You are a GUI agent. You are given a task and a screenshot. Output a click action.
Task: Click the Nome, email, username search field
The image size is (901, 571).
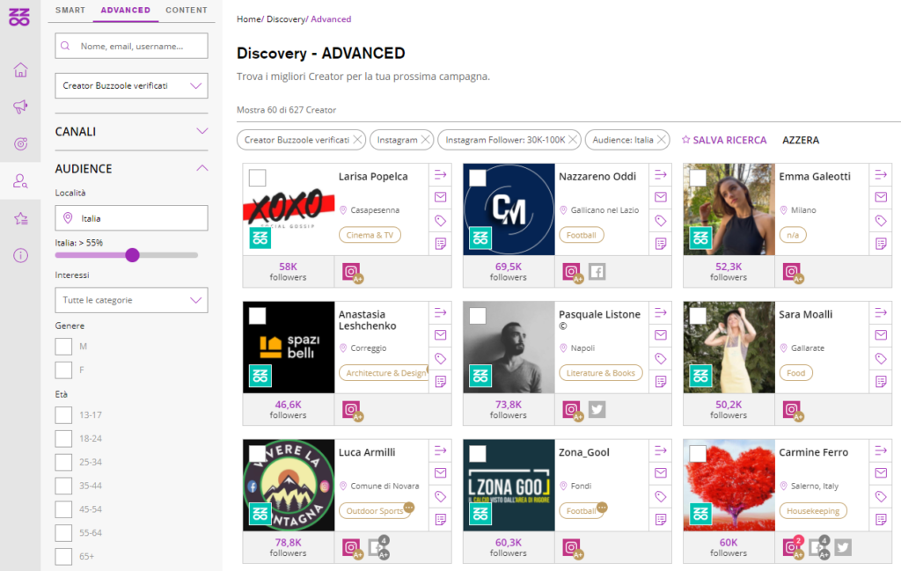(132, 46)
